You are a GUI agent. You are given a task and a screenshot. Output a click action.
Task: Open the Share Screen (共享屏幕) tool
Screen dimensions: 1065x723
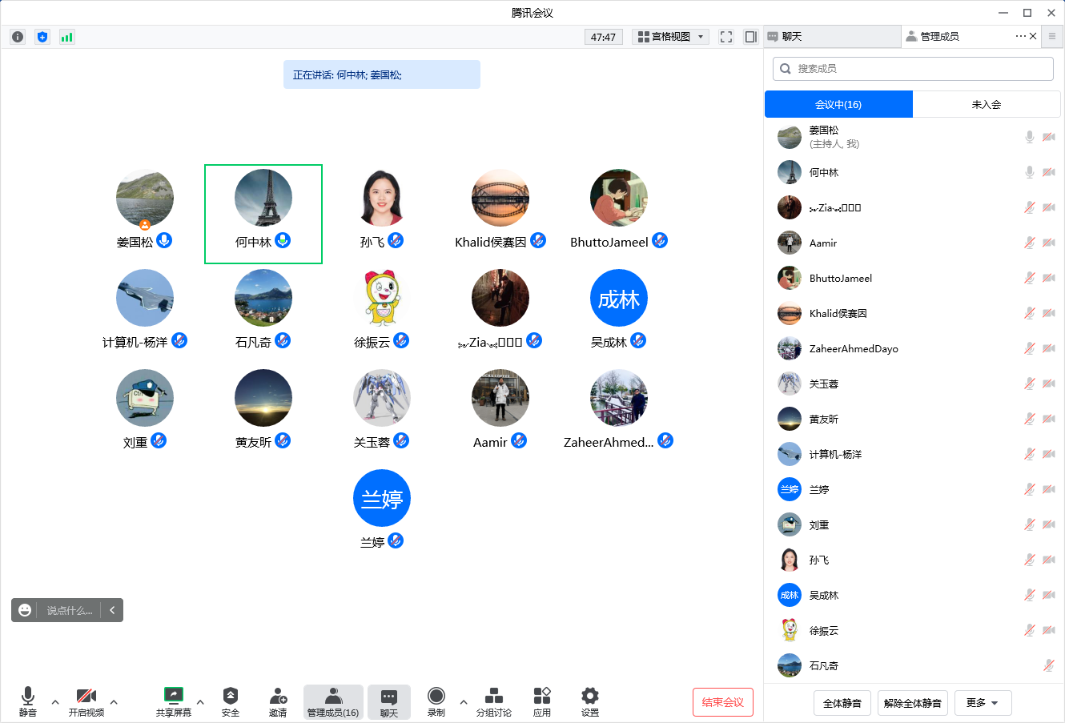[174, 701]
